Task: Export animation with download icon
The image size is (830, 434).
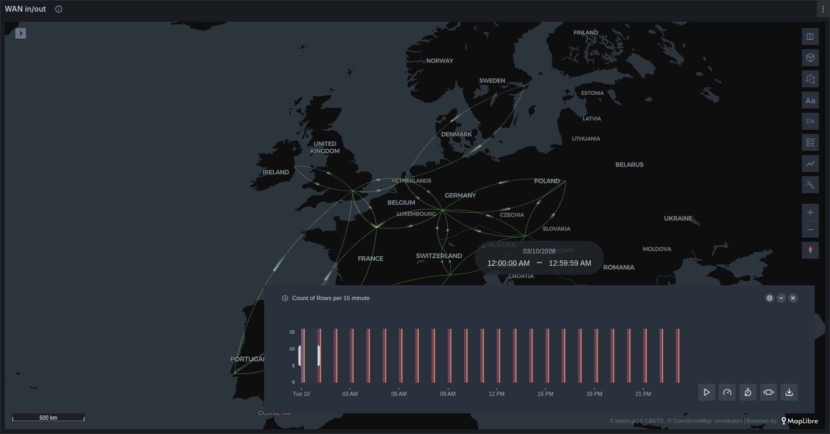Action: (789, 392)
